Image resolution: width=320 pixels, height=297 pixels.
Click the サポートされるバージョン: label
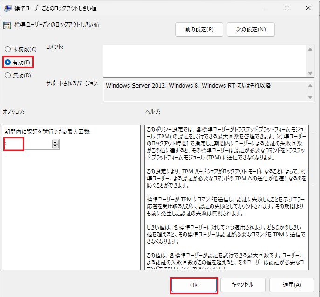point(73,83)
